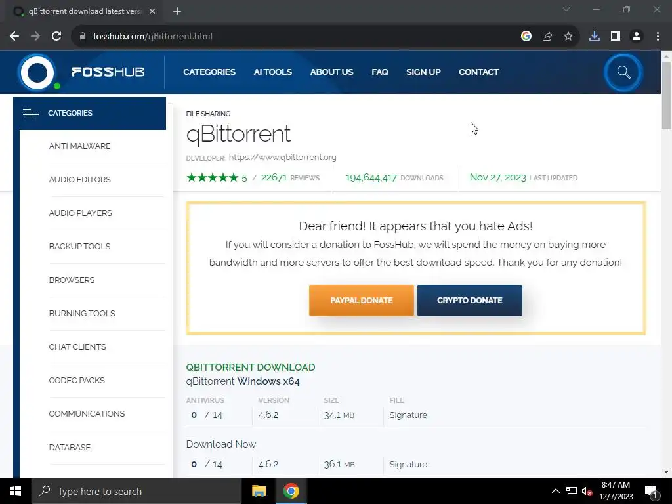Click the QBITTORRENT DOWNLOAD heading
Screen dimensions: 672x504
(250, 367)
